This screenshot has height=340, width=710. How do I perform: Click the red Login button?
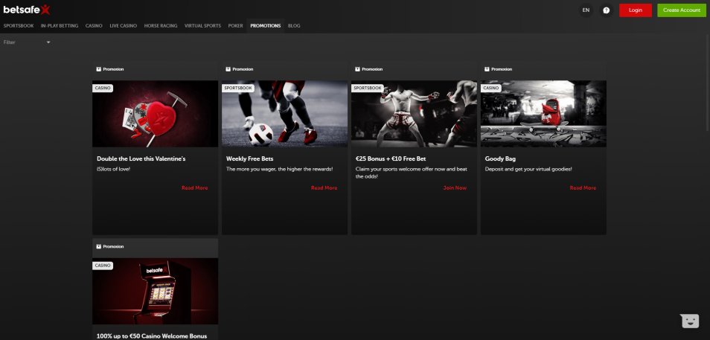click(x=636, y=10)
